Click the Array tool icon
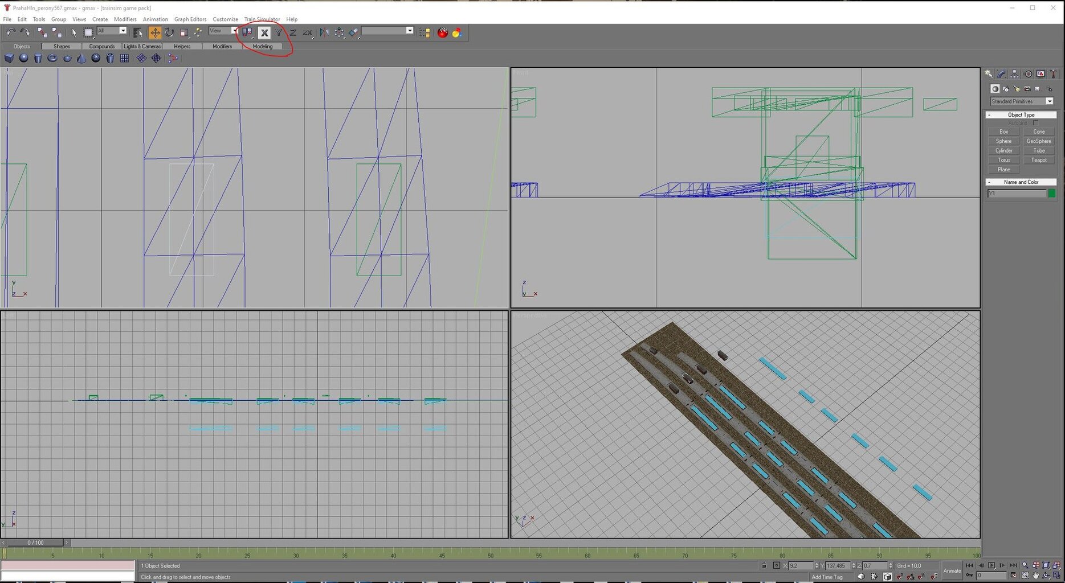Image resolution: width=1065 pixels, height=583 pixels. 339,32
